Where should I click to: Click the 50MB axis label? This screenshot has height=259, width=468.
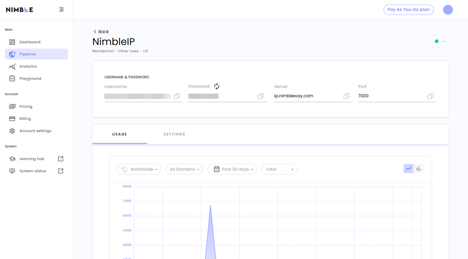point(127,230)
